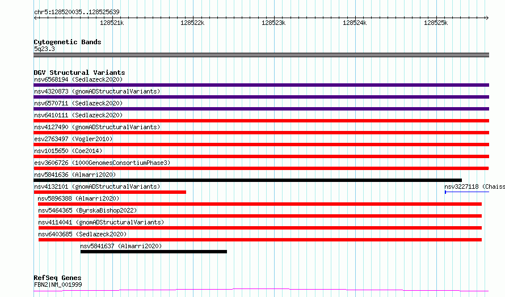Click the red bar for nsv6403685
This screenshot has height=297, width=505.
click(x=260, y=240)
